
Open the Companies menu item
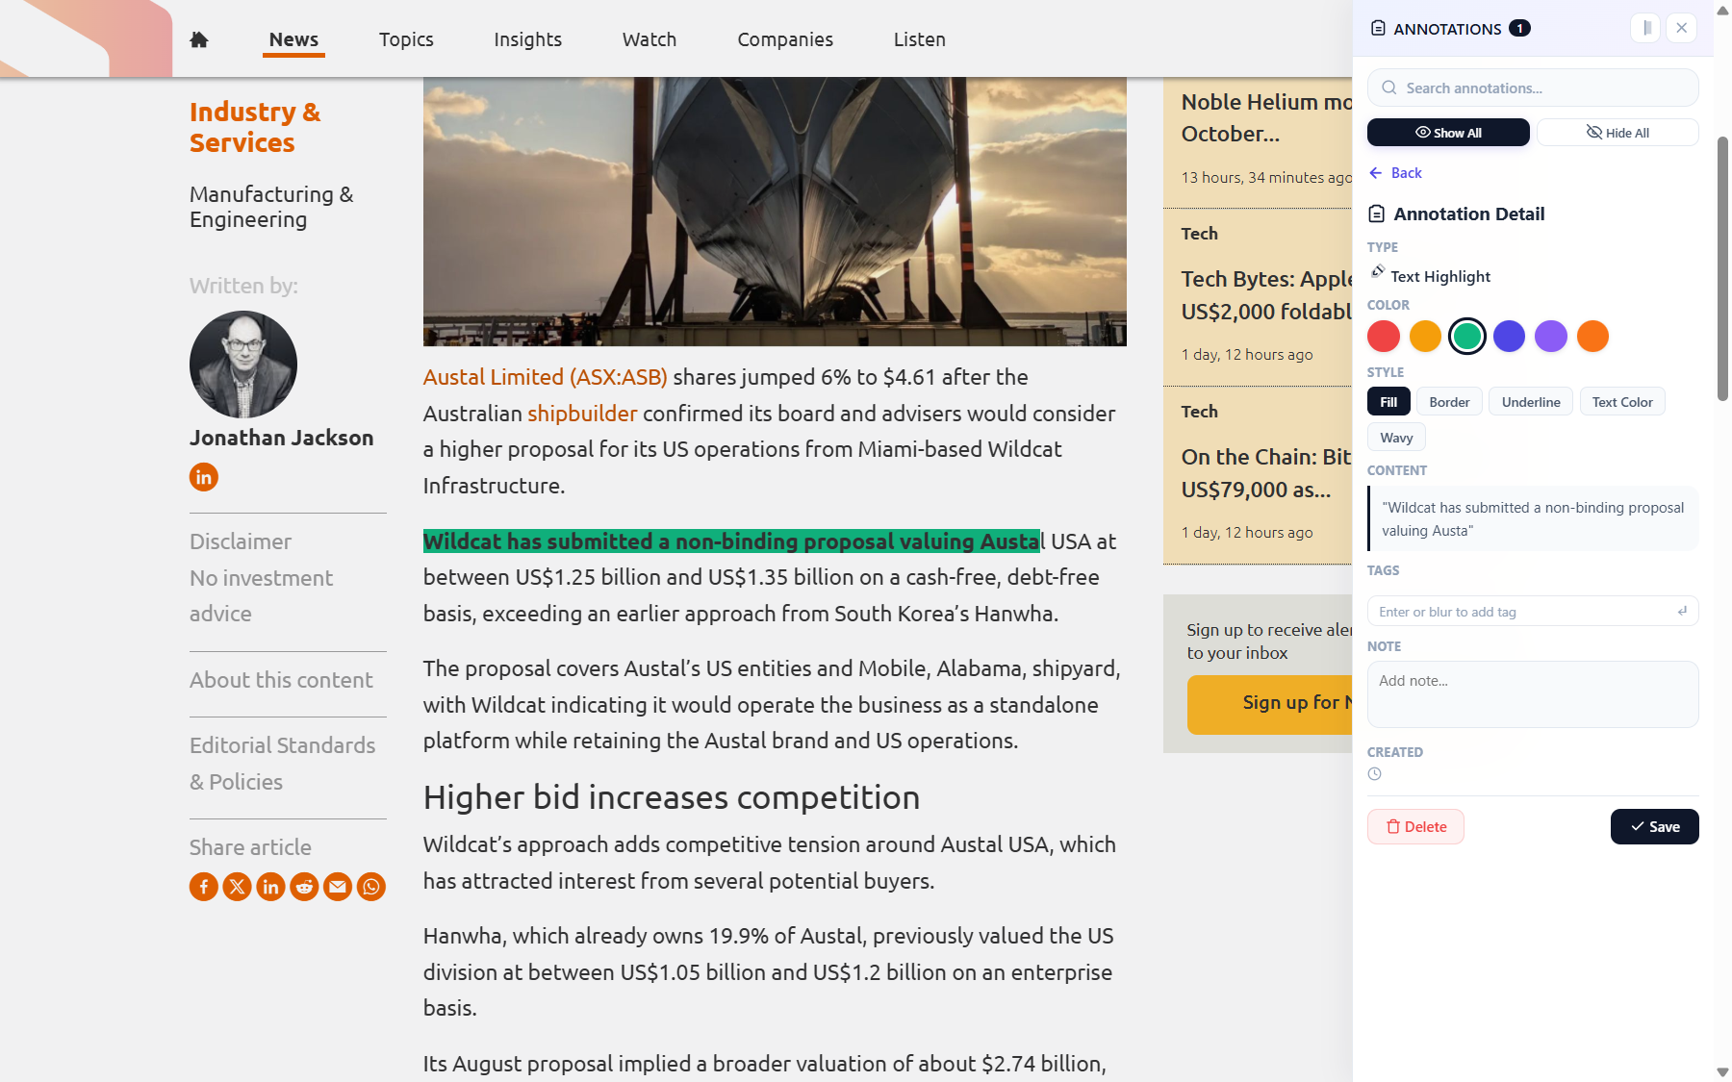[785, 39]
